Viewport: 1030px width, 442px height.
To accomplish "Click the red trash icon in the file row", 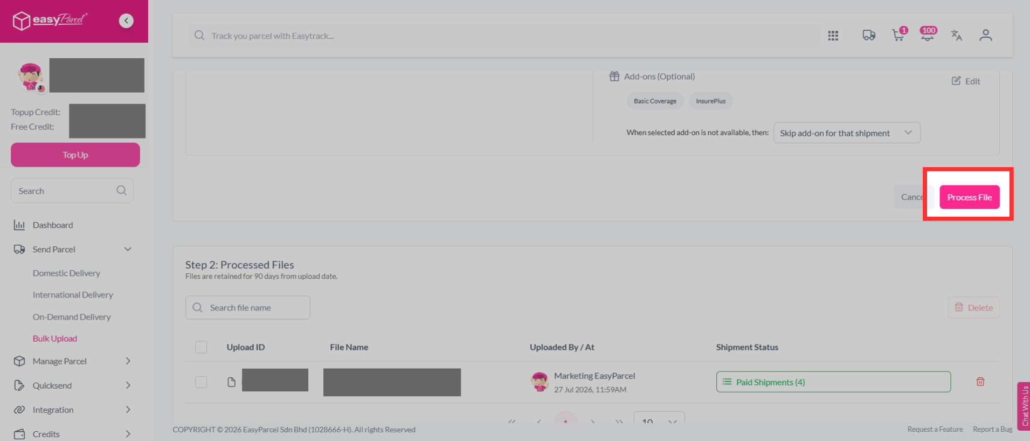I will tap(980, 382).
